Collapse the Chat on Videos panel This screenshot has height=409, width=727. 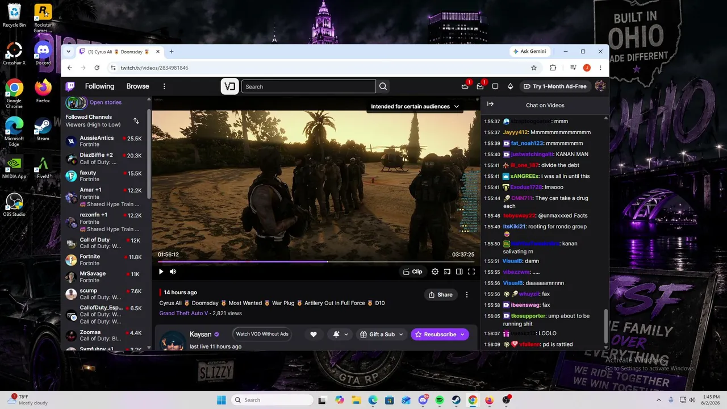click(x=490, y=104)
